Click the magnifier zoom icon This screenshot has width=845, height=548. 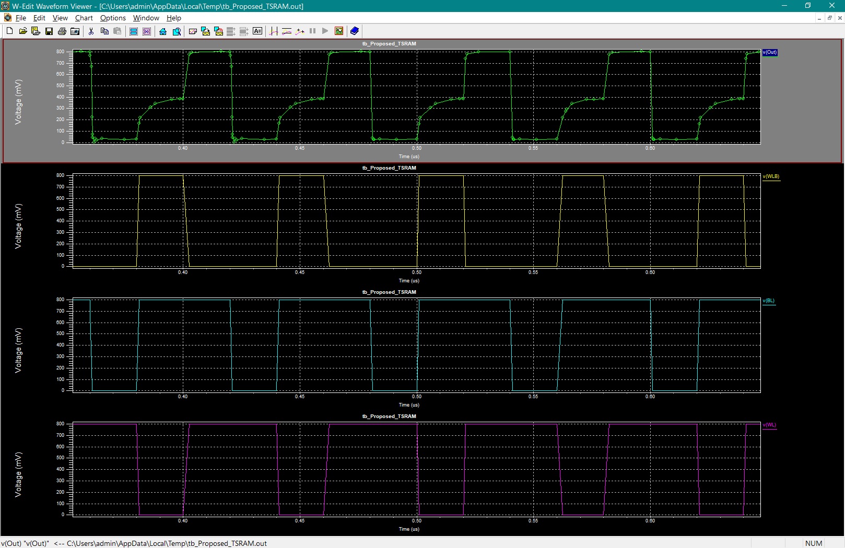pos(177,31)
